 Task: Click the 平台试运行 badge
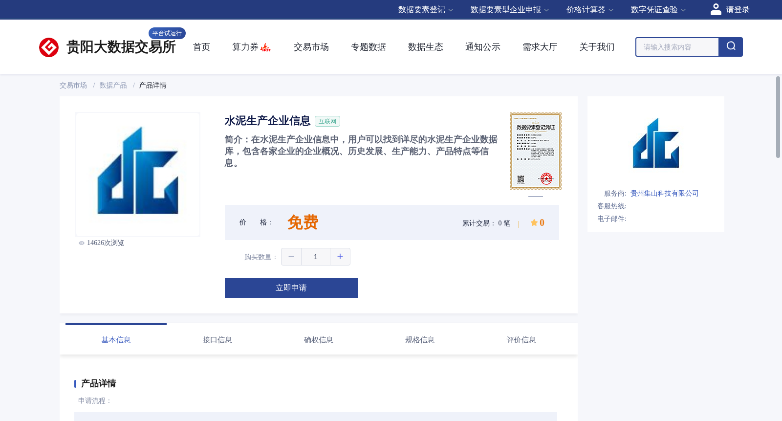(x=167, y=33)
